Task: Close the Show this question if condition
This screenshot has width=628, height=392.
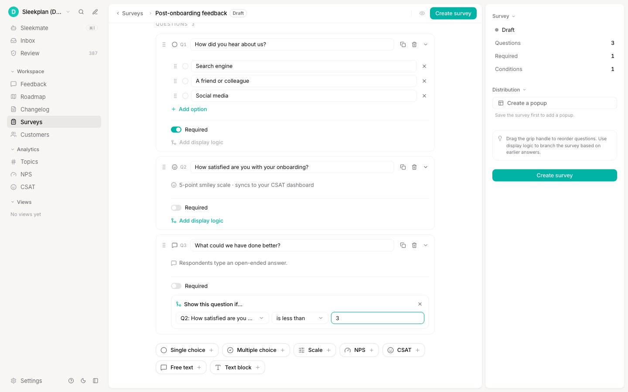Action: [420, 304]
